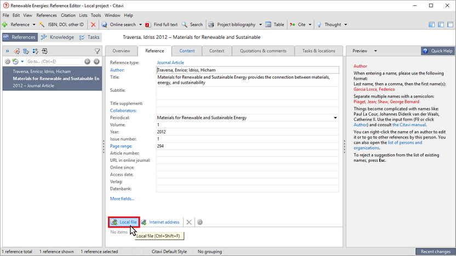Open the Content tab
The height and width of the screenshot is (256, 456).
click(187, 51)
